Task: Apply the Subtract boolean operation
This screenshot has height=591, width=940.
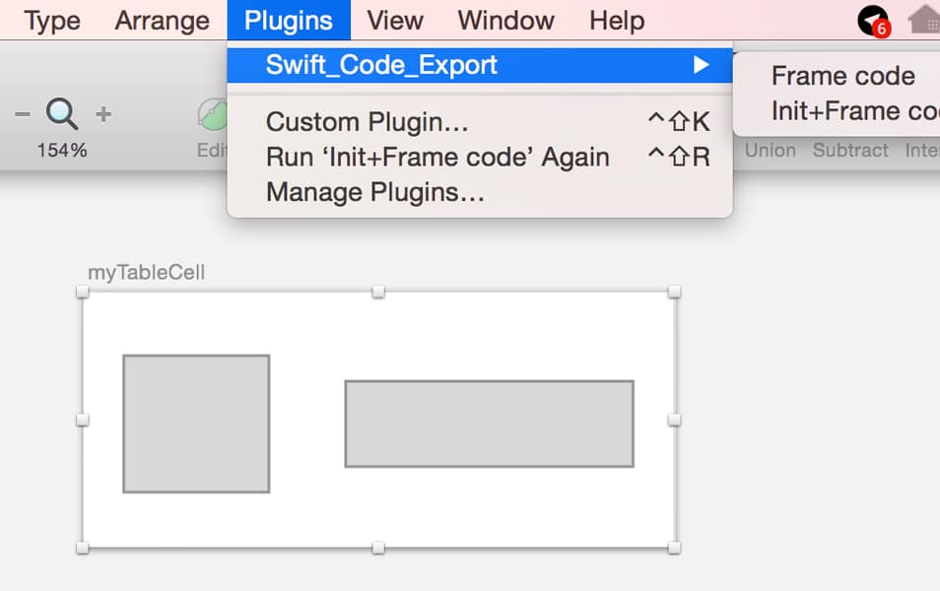Action: (x=849, y=150)
